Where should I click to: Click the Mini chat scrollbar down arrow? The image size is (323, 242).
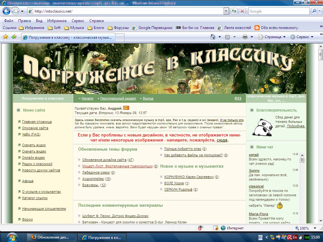(302, 222)
